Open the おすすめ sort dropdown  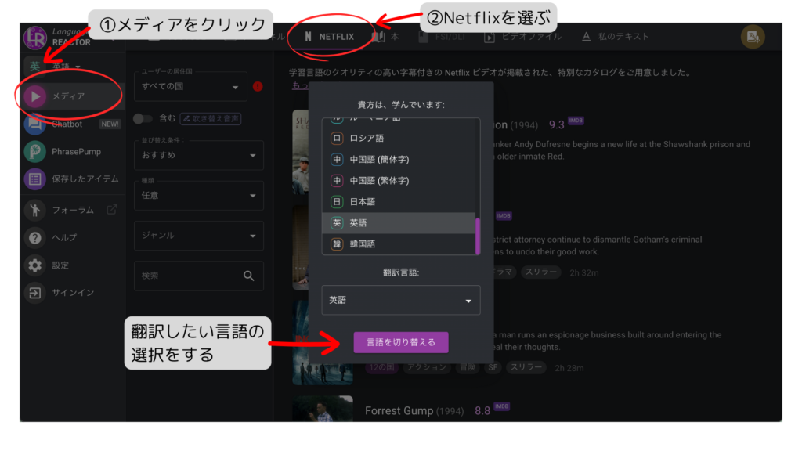(198, 155)
